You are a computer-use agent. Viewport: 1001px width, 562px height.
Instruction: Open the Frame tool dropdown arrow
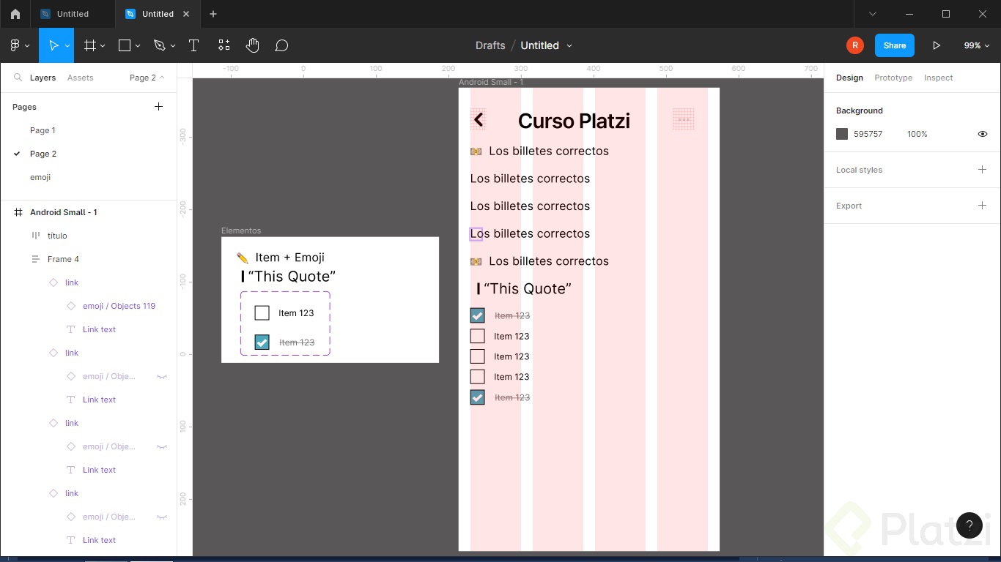click(103, 45)
